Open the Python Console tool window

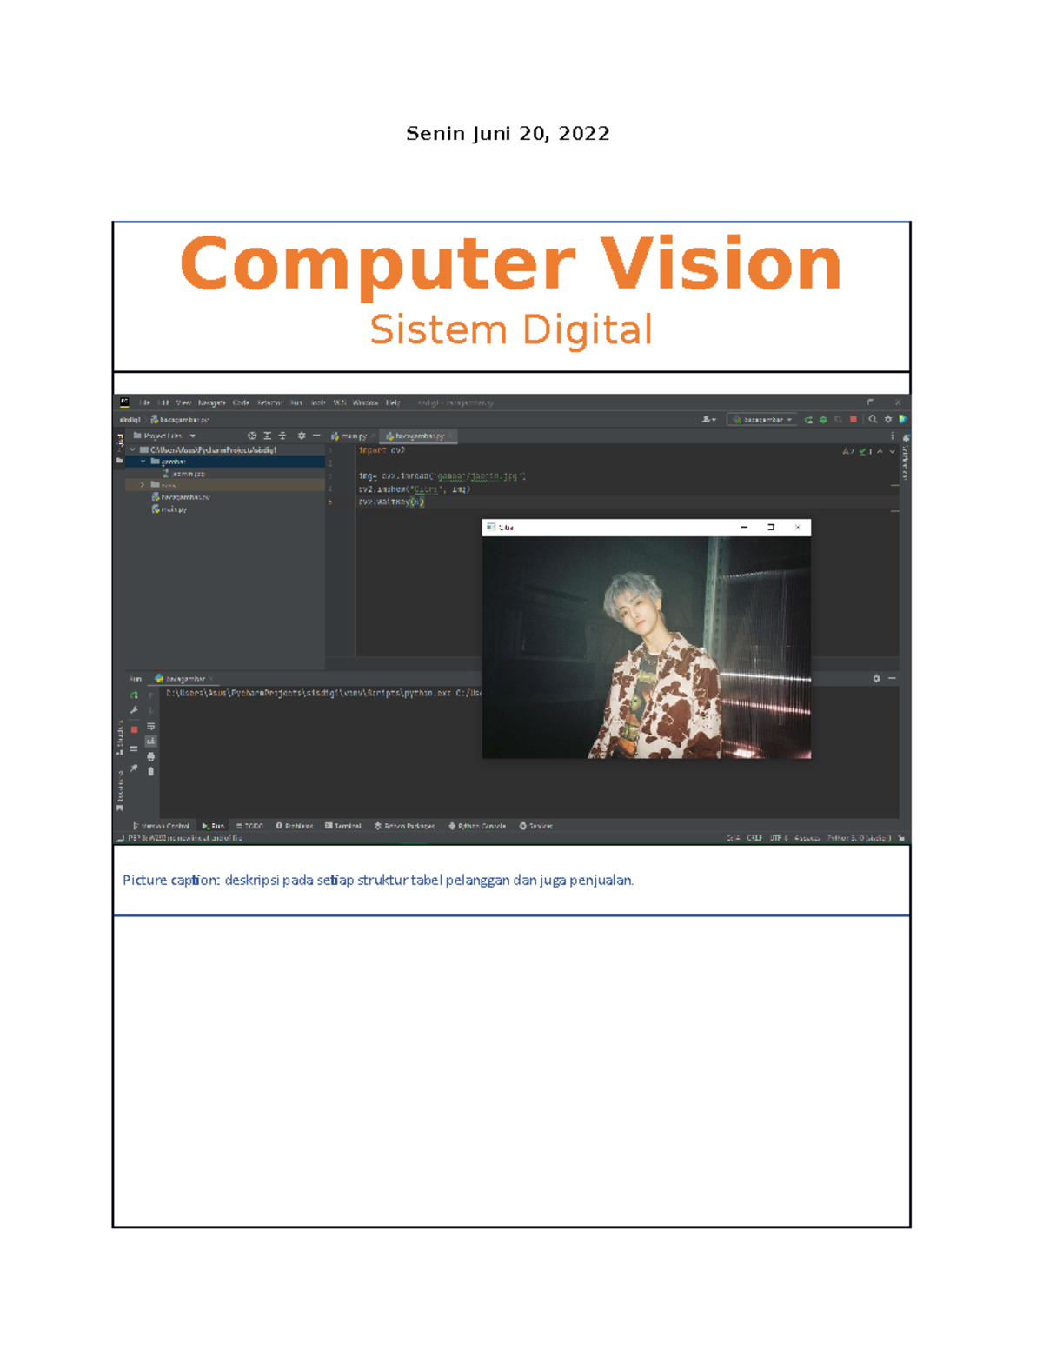coord(481,826)
